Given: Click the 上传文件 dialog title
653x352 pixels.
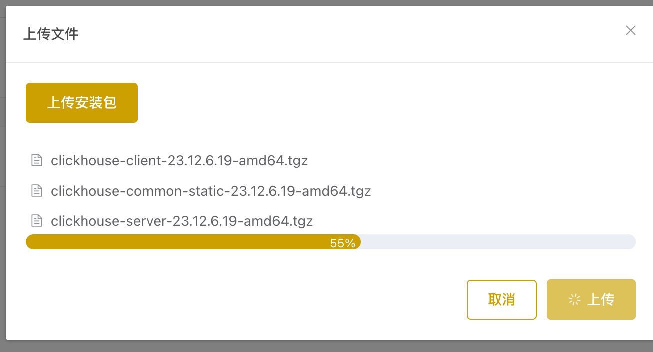Looking at the screenshot, I should pos(51,34).
